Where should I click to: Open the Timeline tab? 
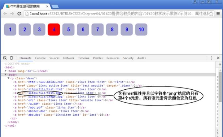(x=84, y=58)
